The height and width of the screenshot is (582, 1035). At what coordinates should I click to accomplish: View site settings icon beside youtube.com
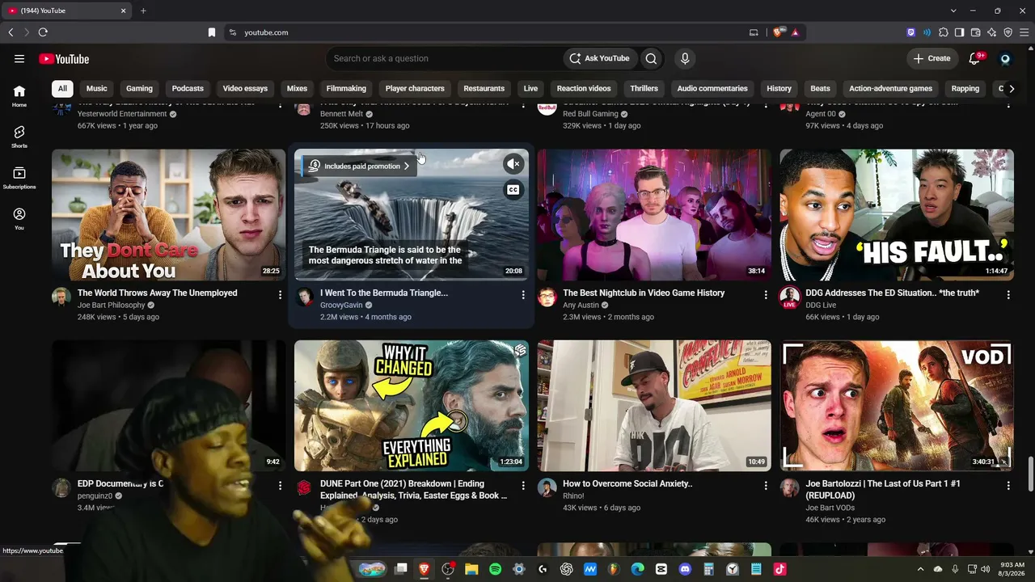point(233,32)
